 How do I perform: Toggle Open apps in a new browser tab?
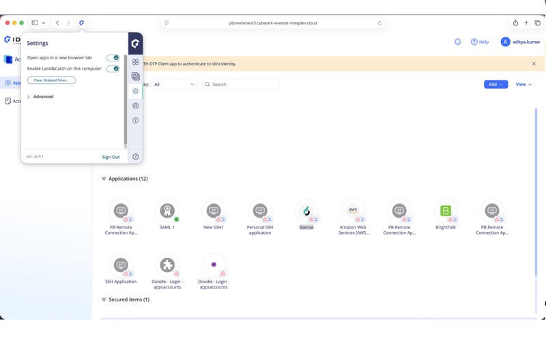pyautogui.click(x=113, y=58)
